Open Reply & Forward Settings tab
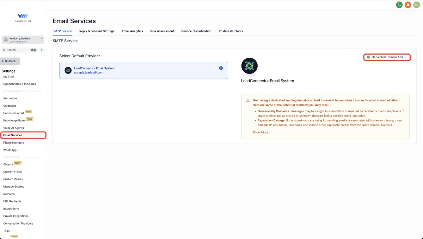 (x=97, y=31)
